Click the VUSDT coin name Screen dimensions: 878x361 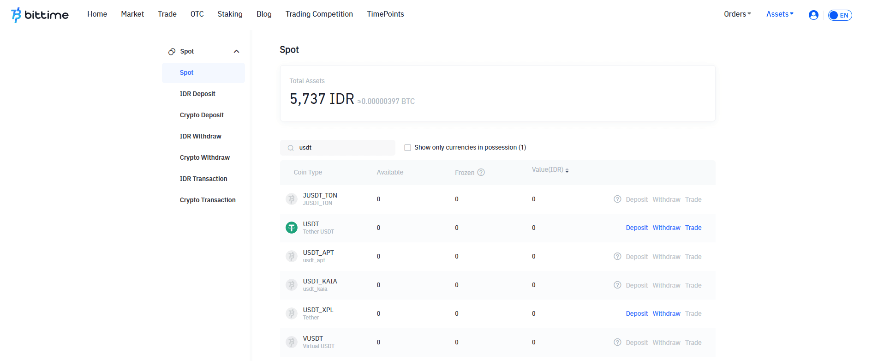click(313, 339)
